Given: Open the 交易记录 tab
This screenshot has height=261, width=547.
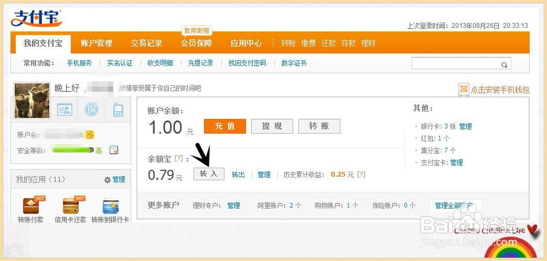Looking at the screenshot, I should pyautogui.click(x=146, y=44).
